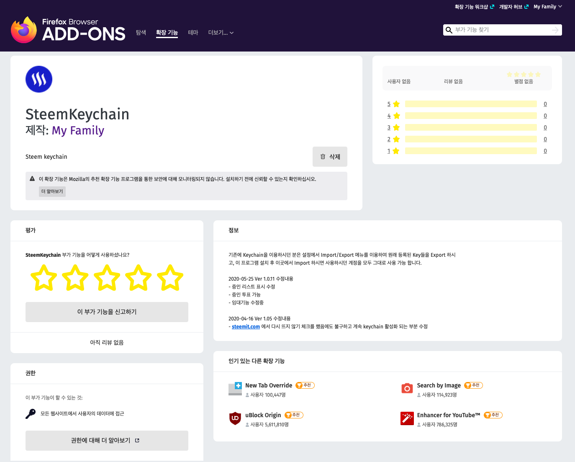The width and height of the screenshot is (575, 462).
Task: Click the 추천 badge next to uBlock Origin
Action: [x=294, y=415]
